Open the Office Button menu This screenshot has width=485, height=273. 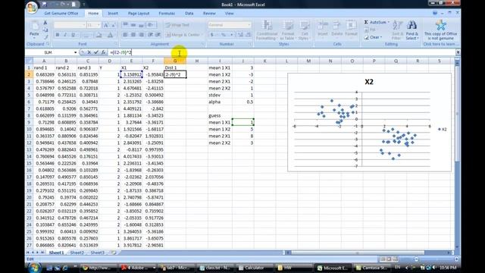(x=32, y=8)
